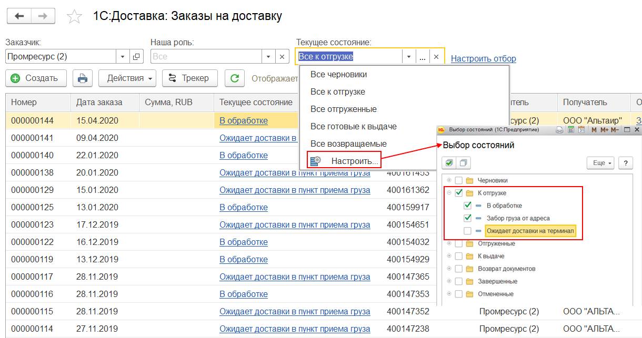Go forward with the right arrow button
The height and width of the screenshot is (338, 642).
pyautogui.click(x=43, y=16)
